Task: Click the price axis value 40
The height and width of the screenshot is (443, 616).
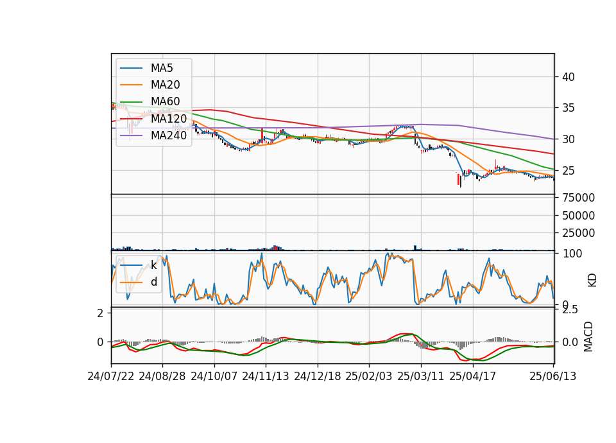Action: point(568,77)
